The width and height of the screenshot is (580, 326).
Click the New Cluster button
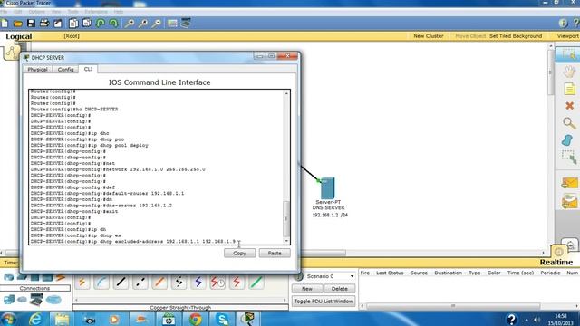click(x=429, y=36)
